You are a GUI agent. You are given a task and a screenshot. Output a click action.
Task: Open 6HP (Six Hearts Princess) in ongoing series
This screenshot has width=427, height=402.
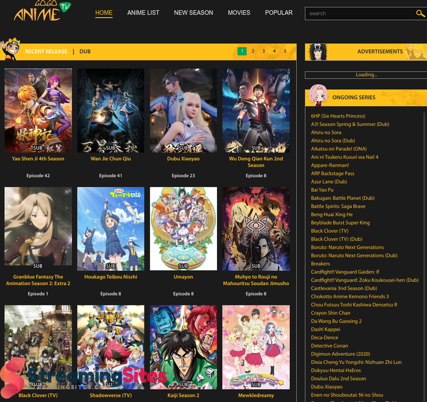338,116
